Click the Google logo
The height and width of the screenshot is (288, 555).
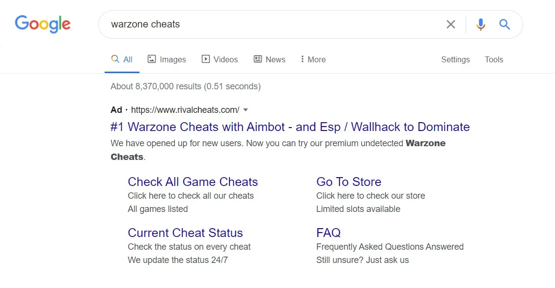tap(42, 24)
